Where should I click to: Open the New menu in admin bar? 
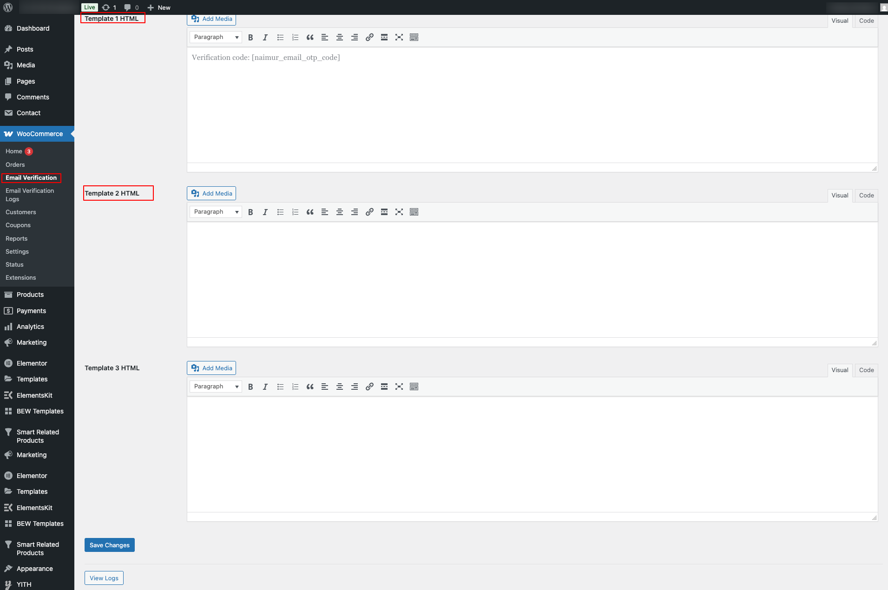tap(158, 7)
